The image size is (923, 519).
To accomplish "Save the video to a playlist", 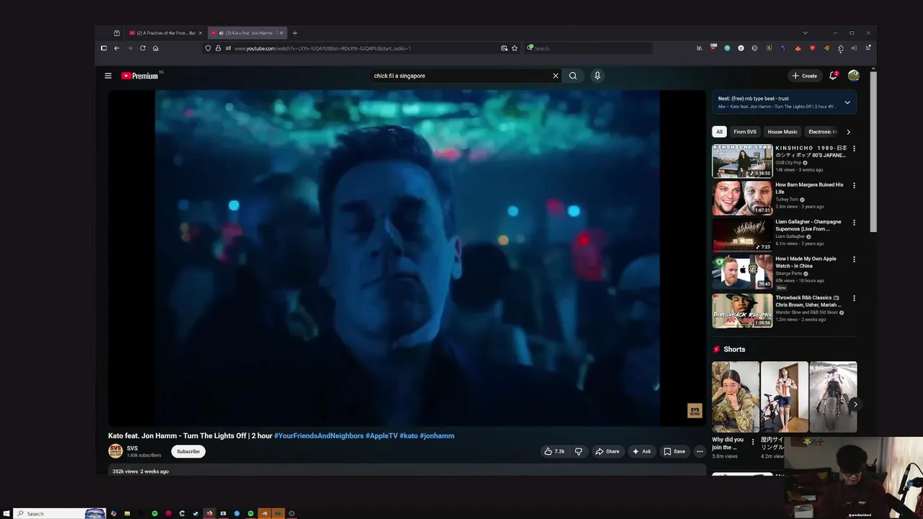I will click(674, 451).
